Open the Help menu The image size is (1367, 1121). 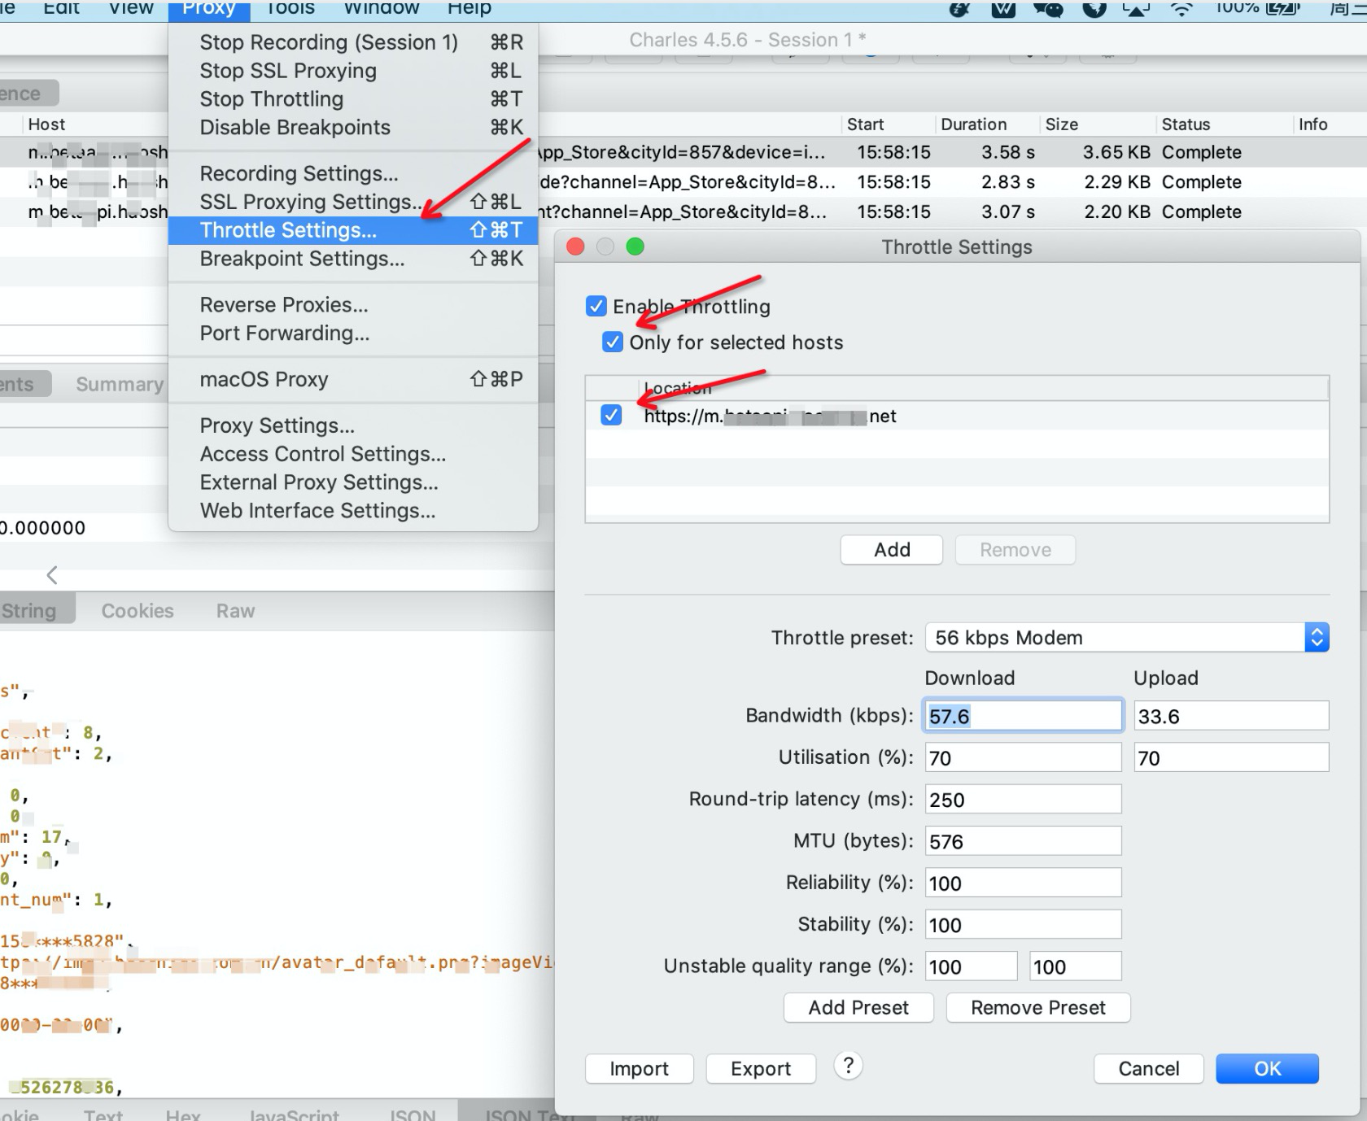point(469,9)
